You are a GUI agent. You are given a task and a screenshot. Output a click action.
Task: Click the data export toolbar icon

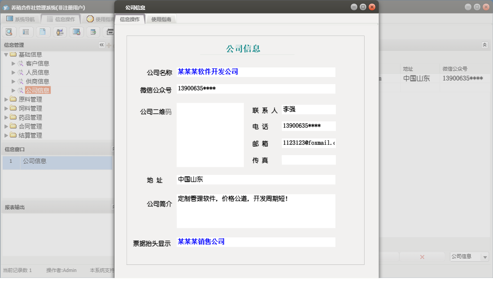92,32
